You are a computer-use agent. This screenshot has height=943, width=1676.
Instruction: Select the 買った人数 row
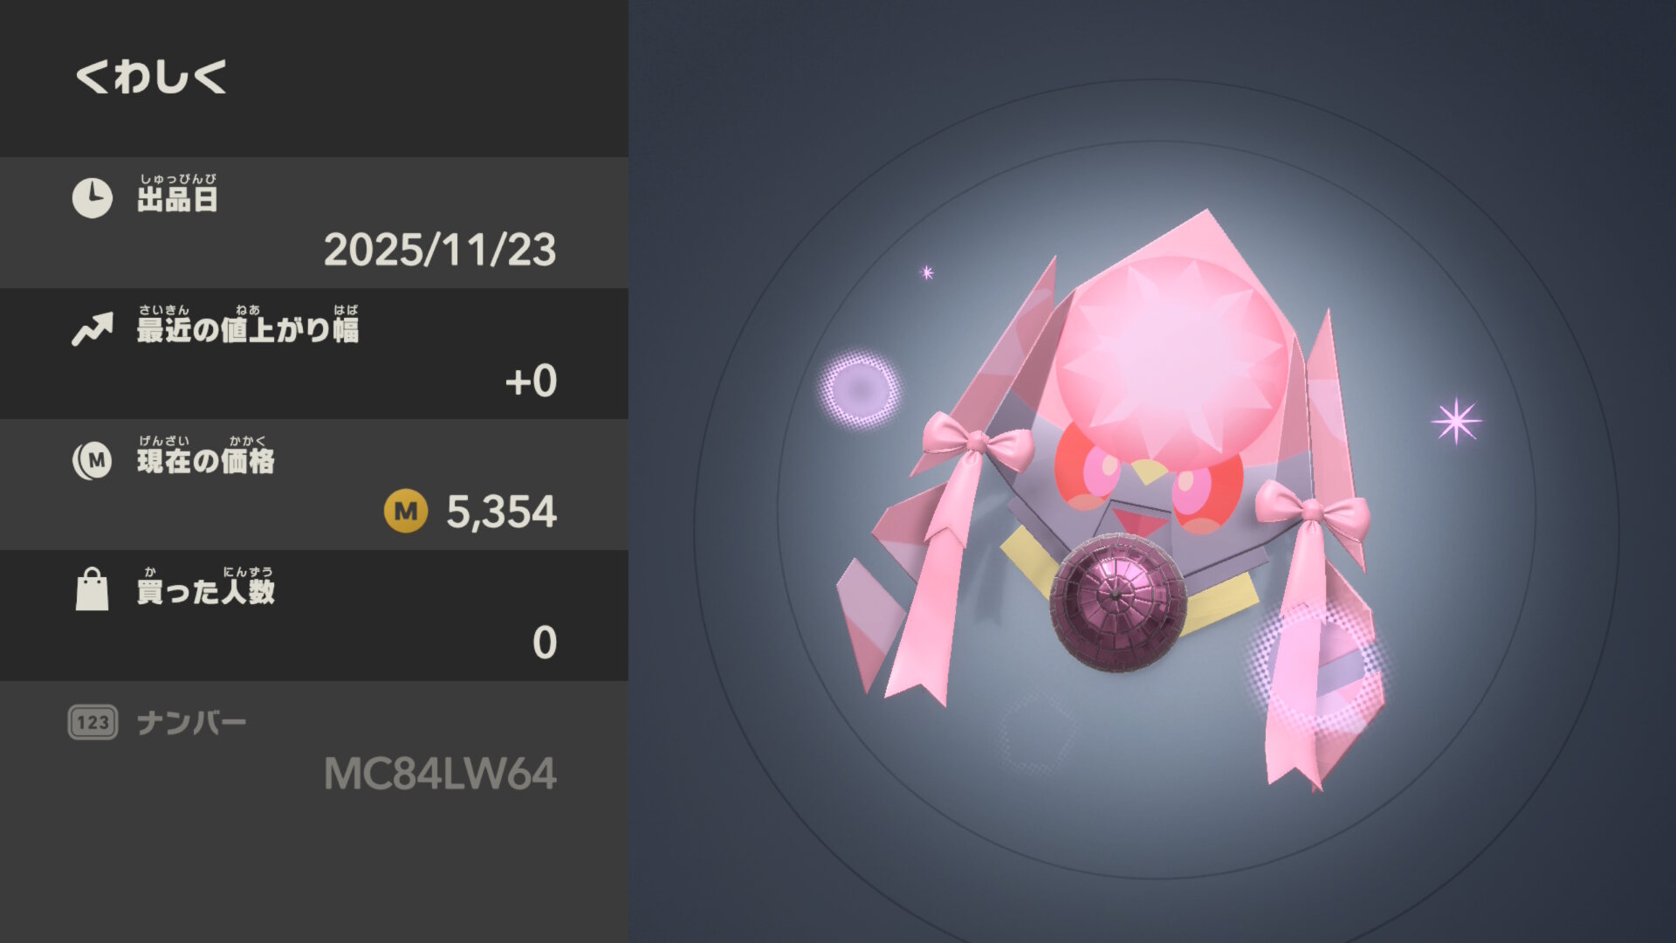click(314, 616)
